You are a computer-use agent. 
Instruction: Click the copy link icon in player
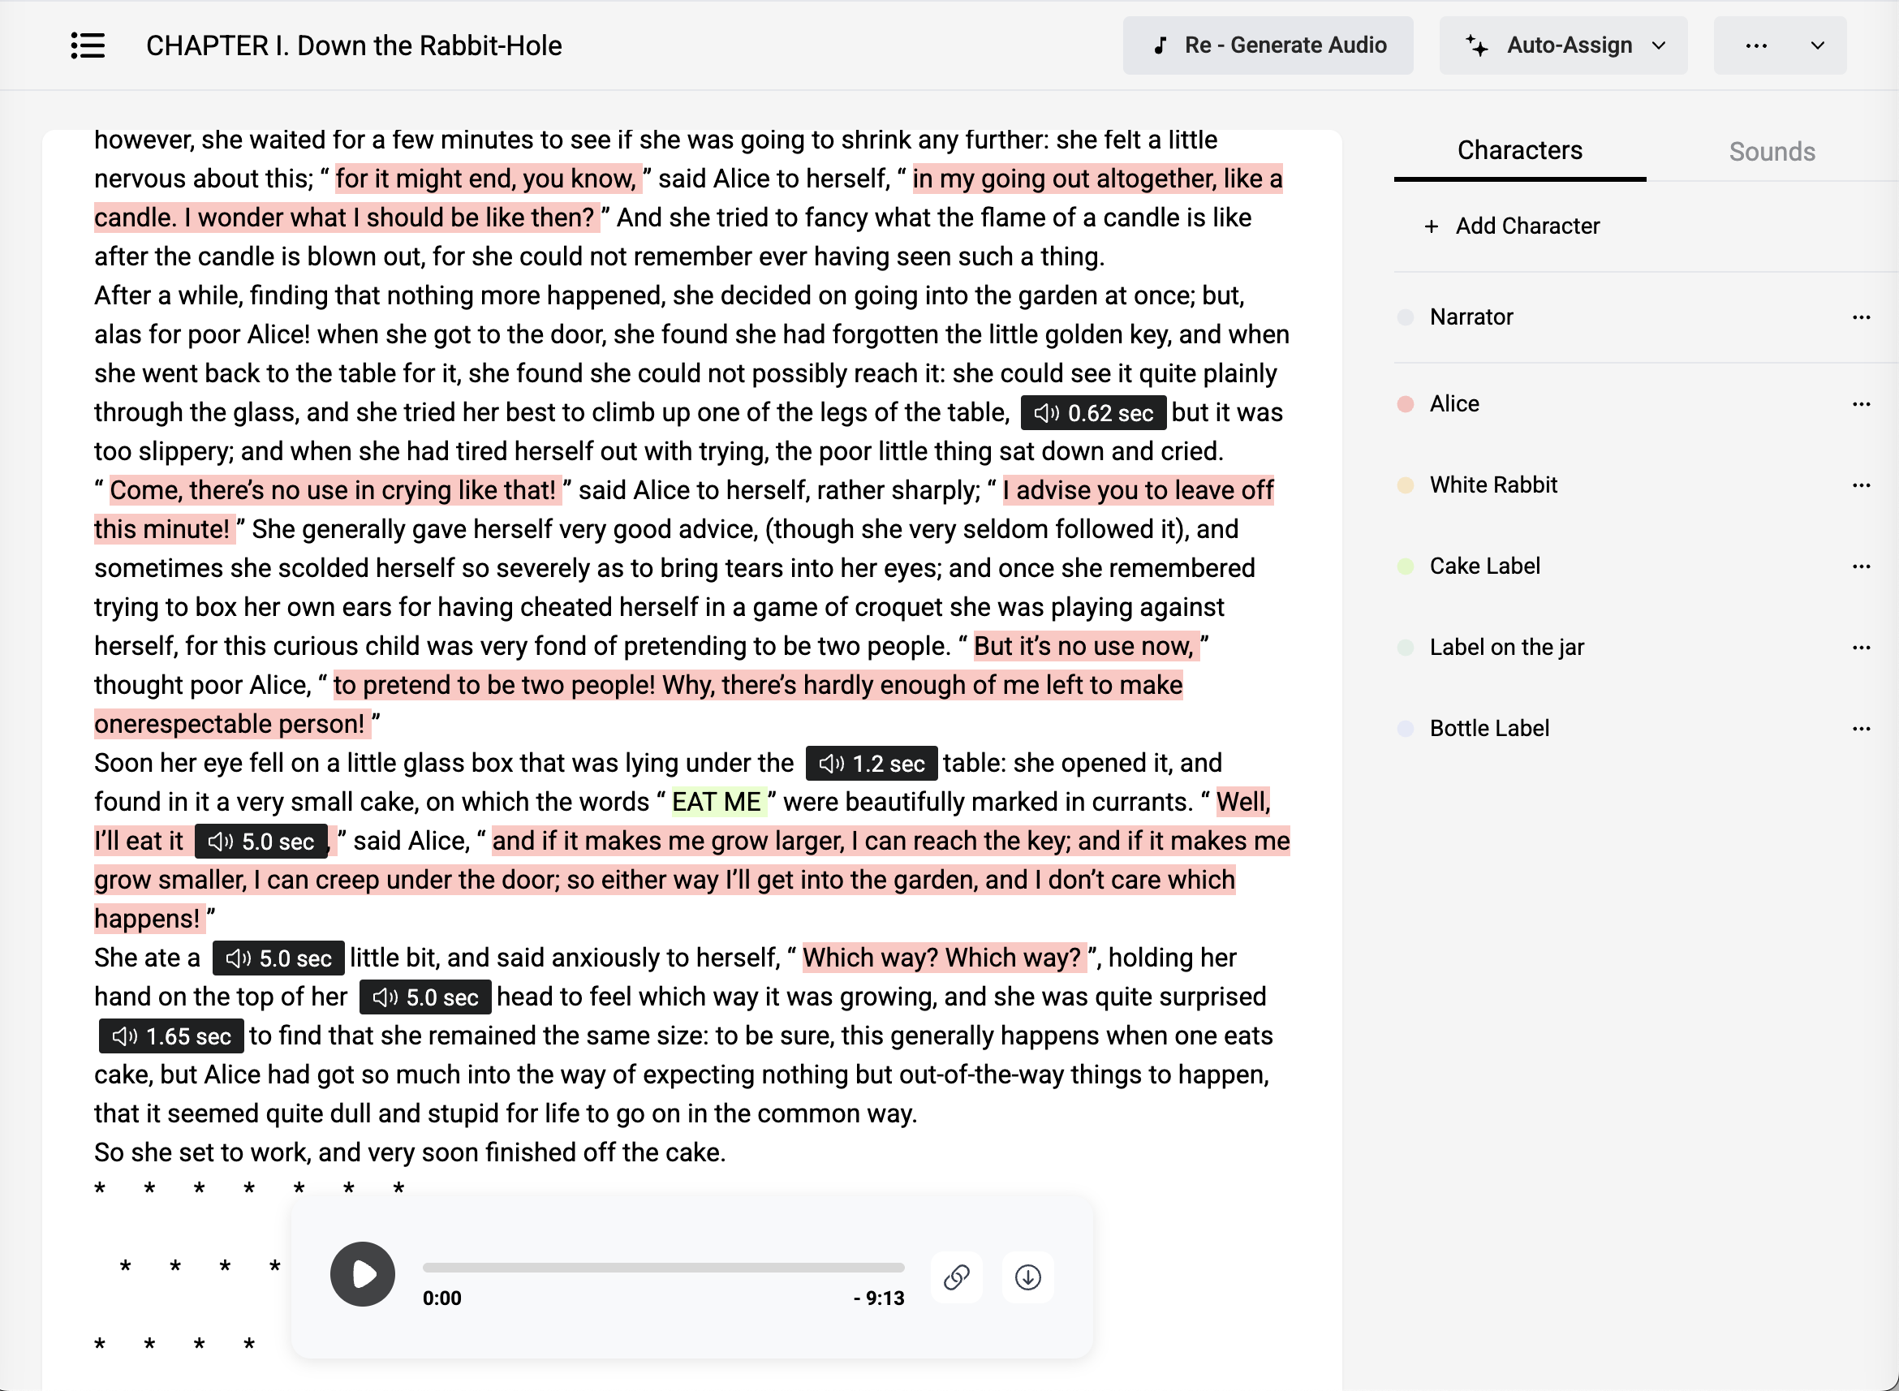(956, 1277)
